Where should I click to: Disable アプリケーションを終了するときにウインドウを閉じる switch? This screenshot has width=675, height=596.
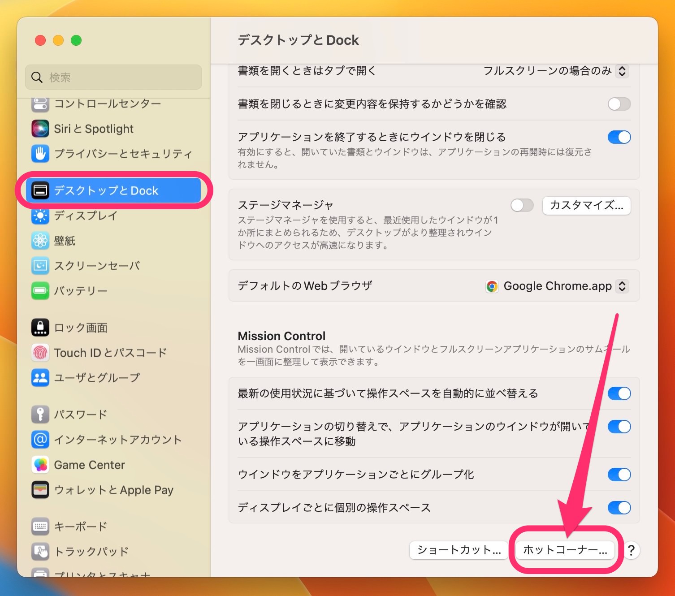[619, 137]
